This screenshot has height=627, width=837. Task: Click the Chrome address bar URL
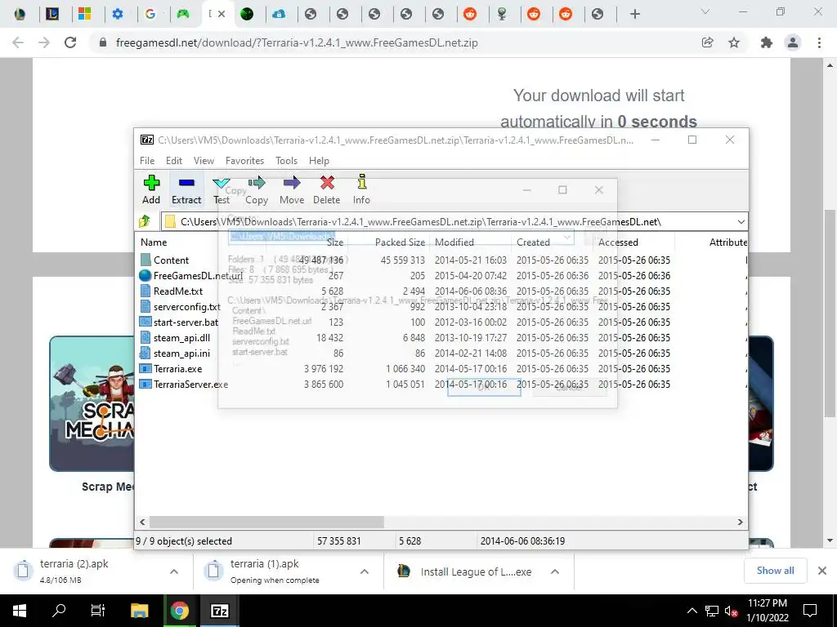[297, 42]
